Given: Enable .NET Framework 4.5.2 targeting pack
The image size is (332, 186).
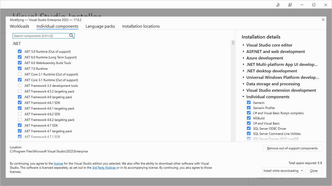Looking at the screenshot, I should pyautogui.click(x=19, y=91).
